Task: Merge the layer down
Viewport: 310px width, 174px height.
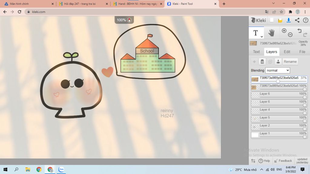Action: click(x=278, y=62)
